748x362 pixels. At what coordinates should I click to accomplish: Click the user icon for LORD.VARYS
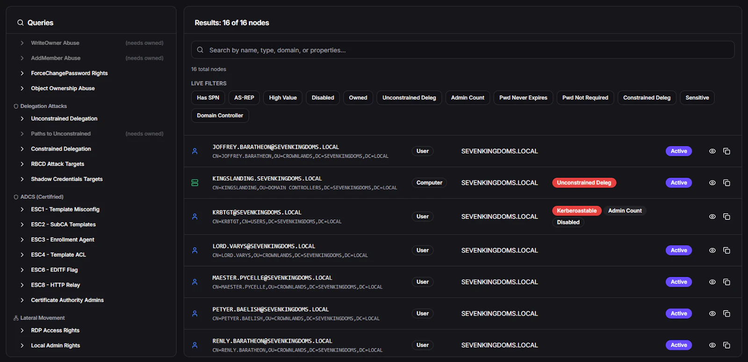pos(195,250)
